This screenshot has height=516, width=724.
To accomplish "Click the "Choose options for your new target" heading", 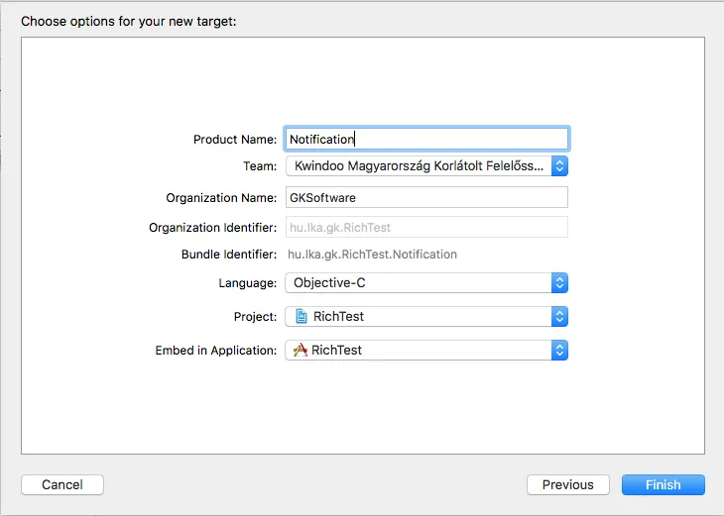I will coord(129,20).
